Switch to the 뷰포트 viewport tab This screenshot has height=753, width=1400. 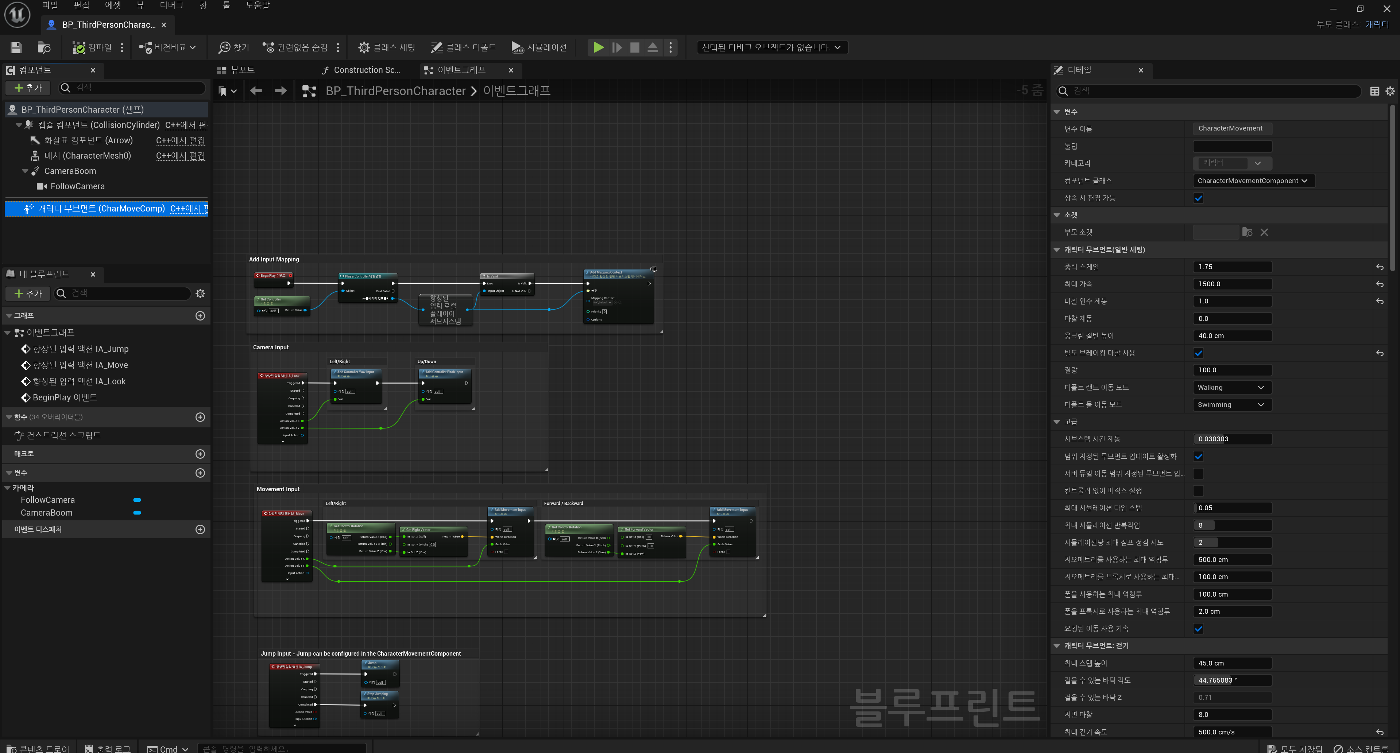pyautogui.click(x=236, y=70)
